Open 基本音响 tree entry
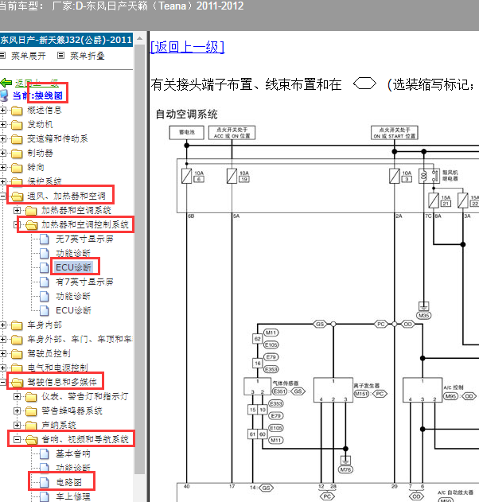The image size is (479, 502). coord(73,454)
